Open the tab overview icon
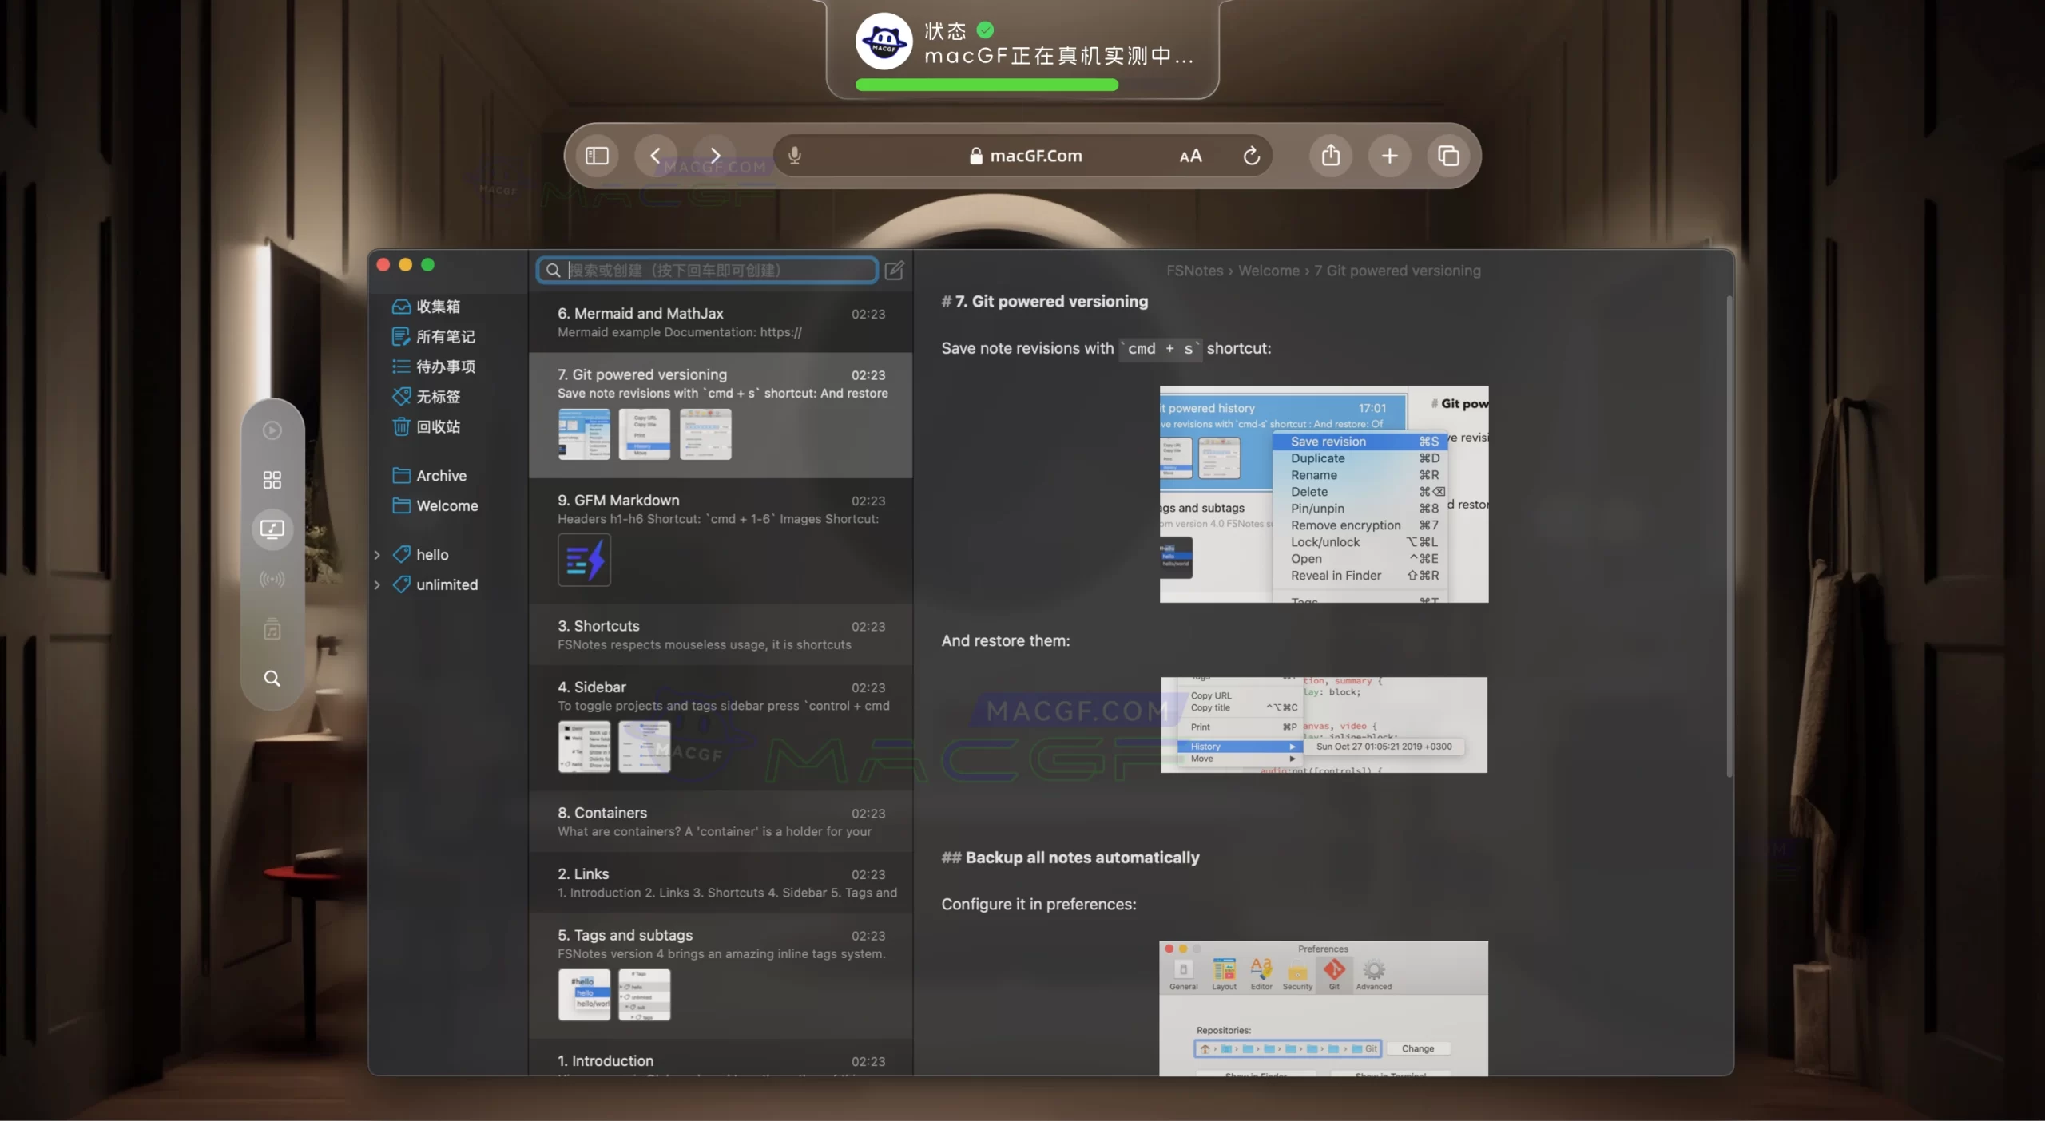Screen dimensions: 2045x1121 coord(1448,155)
